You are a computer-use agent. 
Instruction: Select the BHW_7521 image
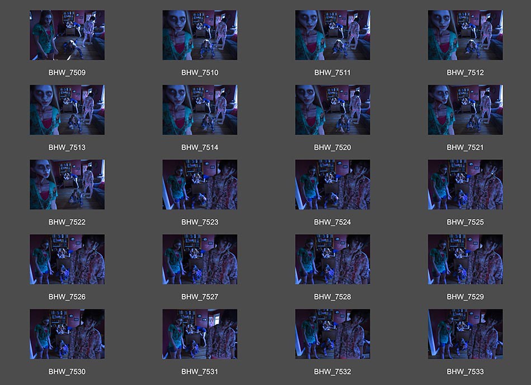(x=465, y=110)
